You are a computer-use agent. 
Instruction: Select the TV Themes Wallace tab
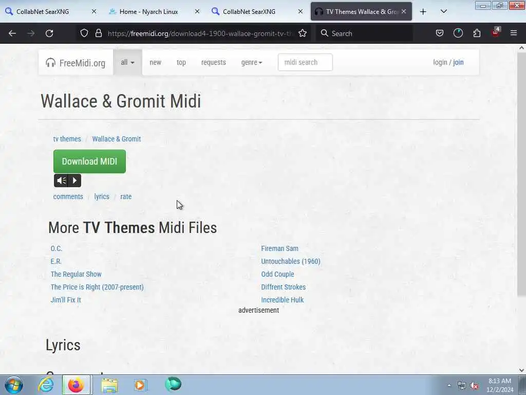point(362,12)
